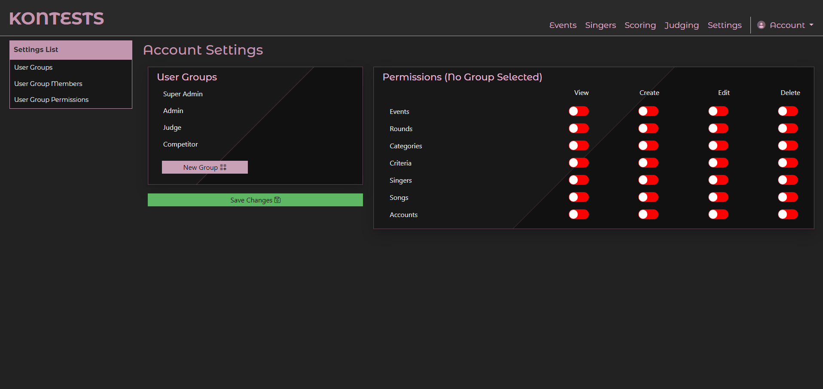Click the Settings List header
The image size is (823, 389).
tap(71, 50)
